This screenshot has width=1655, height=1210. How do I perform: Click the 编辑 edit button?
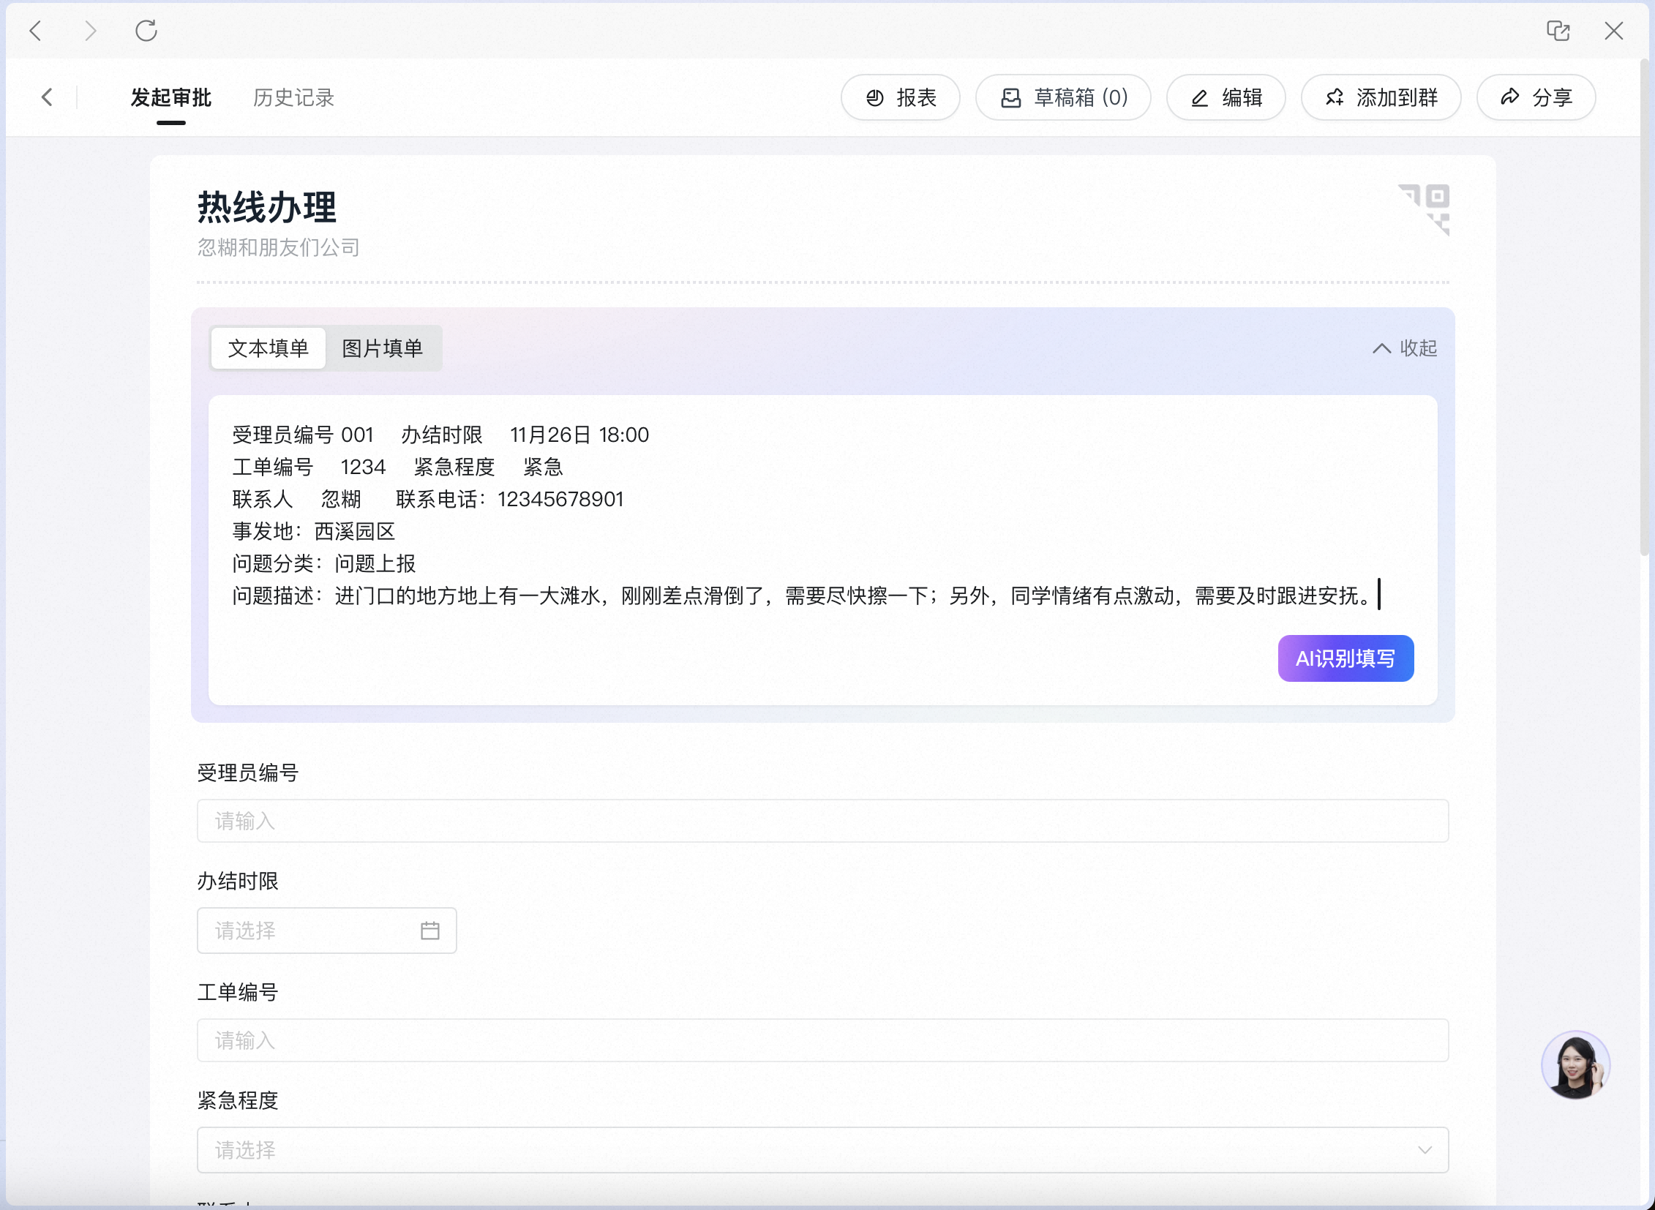click(1226, 97)
